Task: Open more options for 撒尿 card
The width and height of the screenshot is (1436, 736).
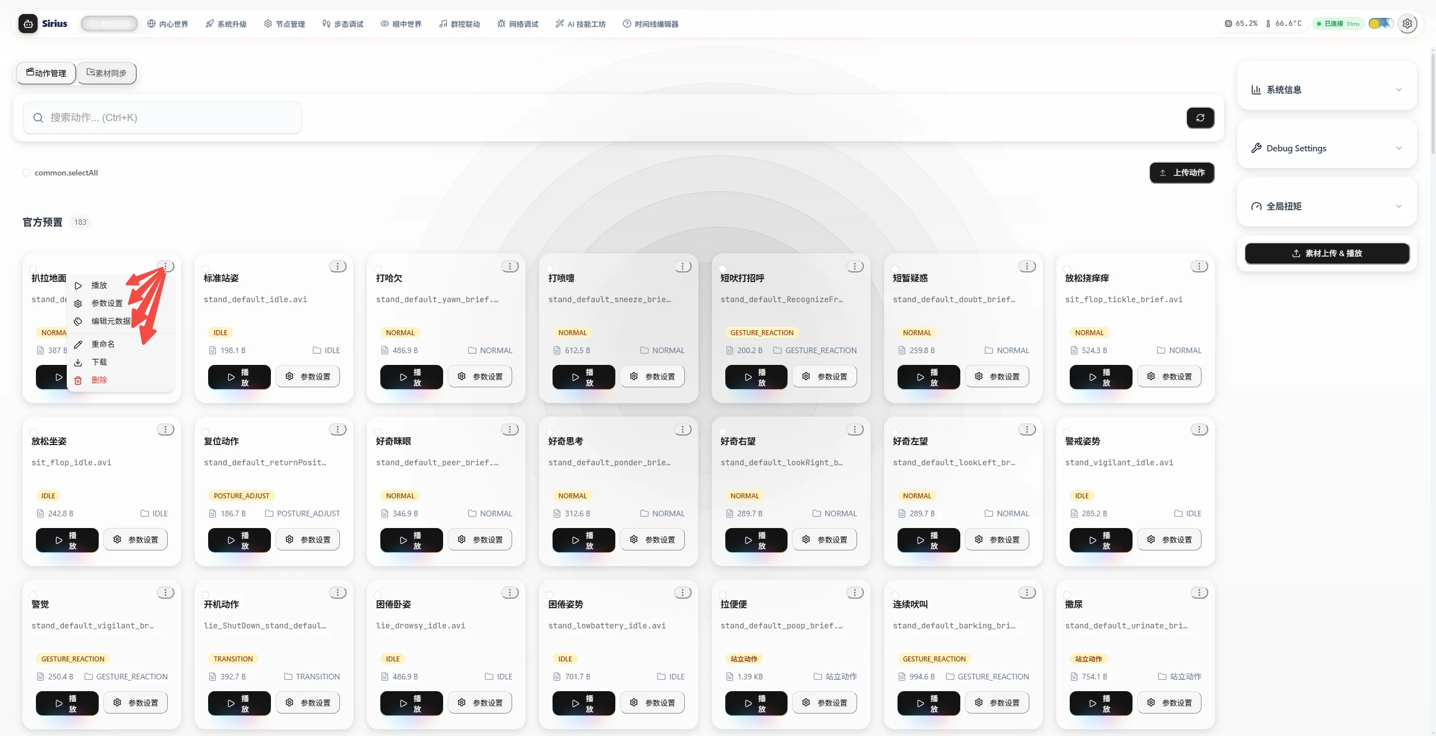Action: point(1199,592)
